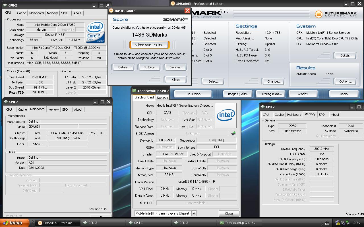This screenshot has width=364, height=227.
Task: Click the Southbridge value '82801IM (ICH9-M)'
Action: click(x=67, y=138)
